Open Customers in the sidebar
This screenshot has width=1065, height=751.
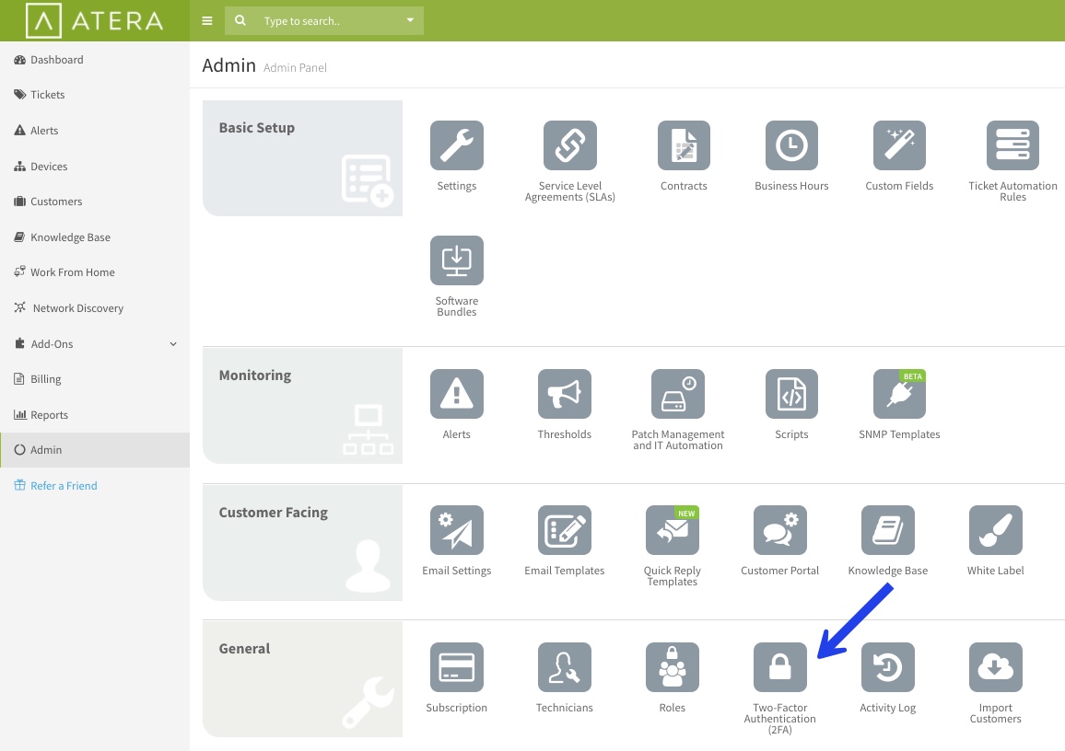click(94, 202)
